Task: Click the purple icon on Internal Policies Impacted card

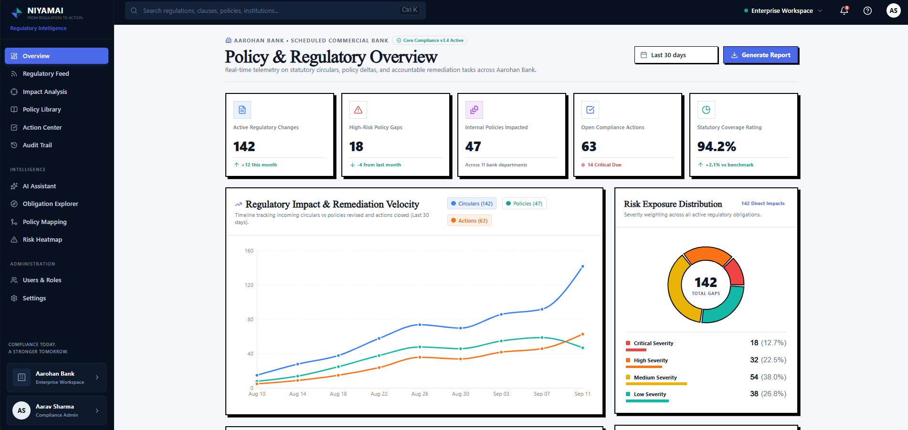Action: [x=474, y=110]
